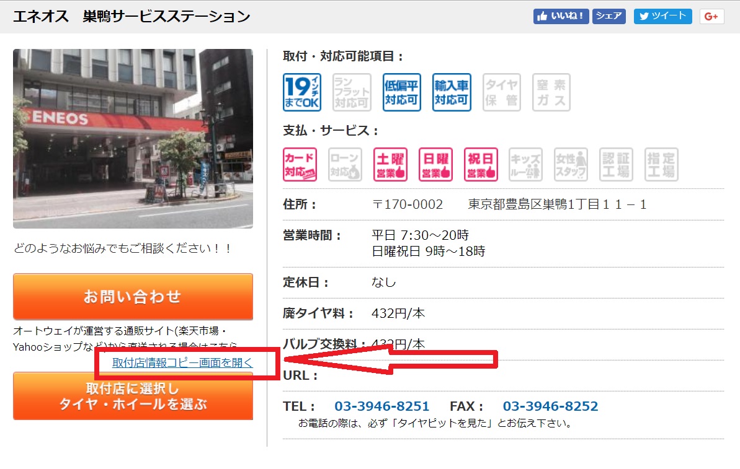Click the 定休日 value なし
This screenshot has height=469, width=740.
pos(384,282)
